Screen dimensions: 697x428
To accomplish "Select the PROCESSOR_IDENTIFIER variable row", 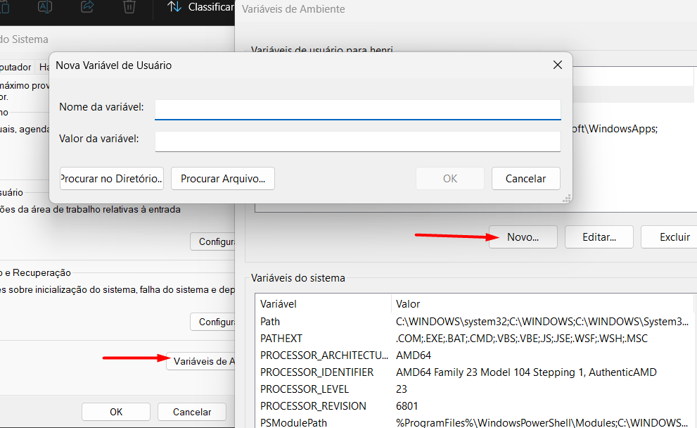I will click(474, 372).
